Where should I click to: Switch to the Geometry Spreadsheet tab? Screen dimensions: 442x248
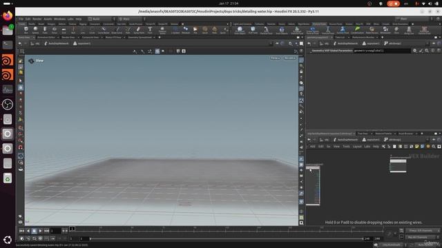(140, 37)
